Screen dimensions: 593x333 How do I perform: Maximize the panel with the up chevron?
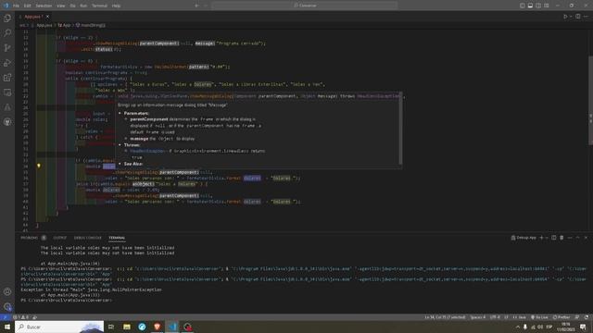pyautogui.click(x=577, y=238)
